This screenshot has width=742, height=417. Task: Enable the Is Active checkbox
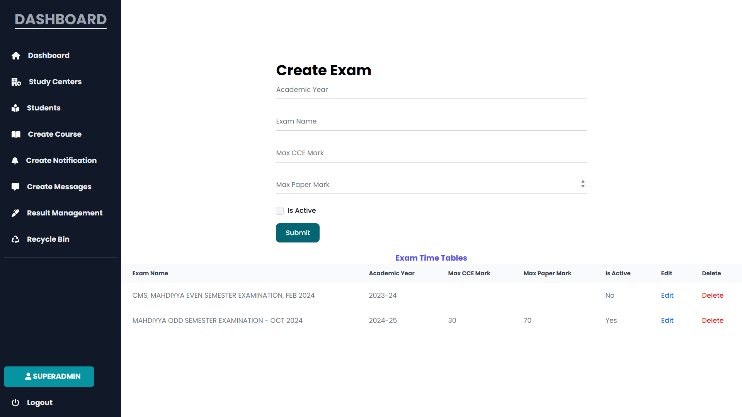coord(280,211)
